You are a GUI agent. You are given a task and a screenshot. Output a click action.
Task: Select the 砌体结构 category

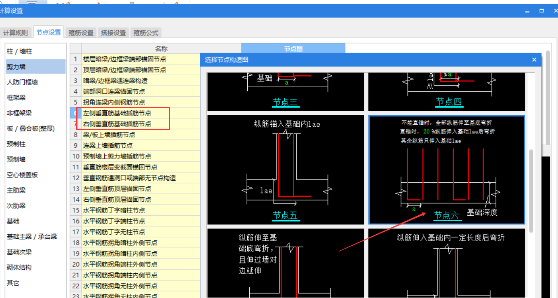tap(19, 268)
